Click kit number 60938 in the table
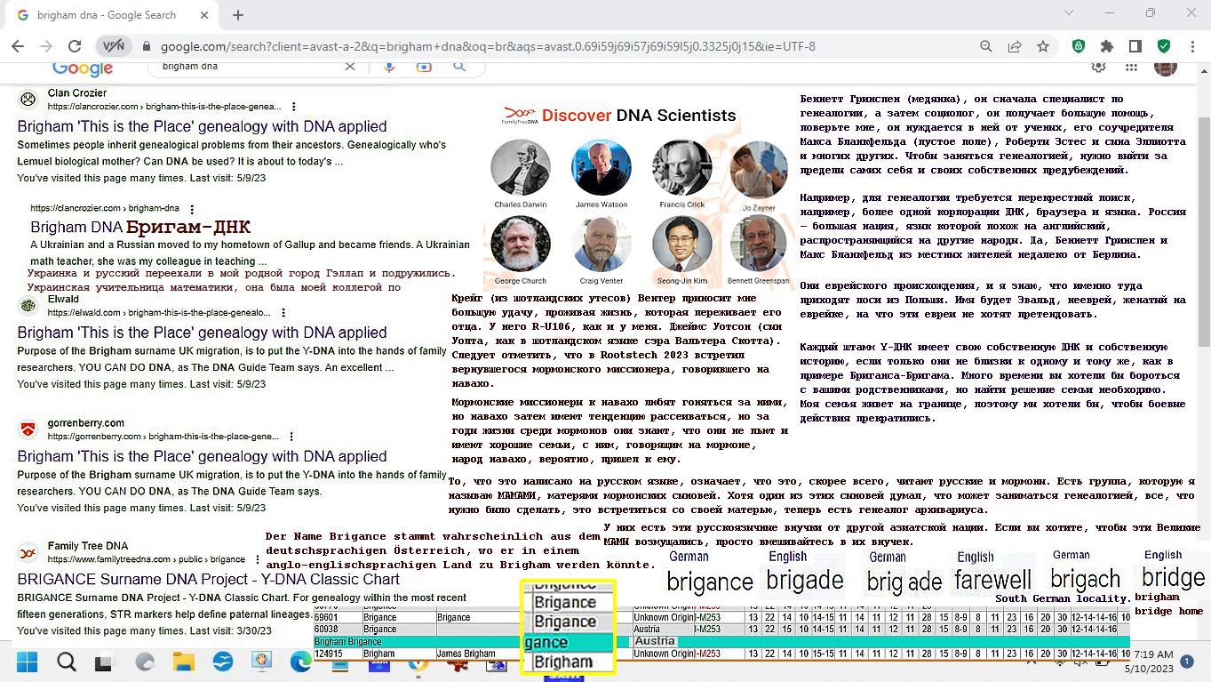1211x682 pixels. click(326, 629)
